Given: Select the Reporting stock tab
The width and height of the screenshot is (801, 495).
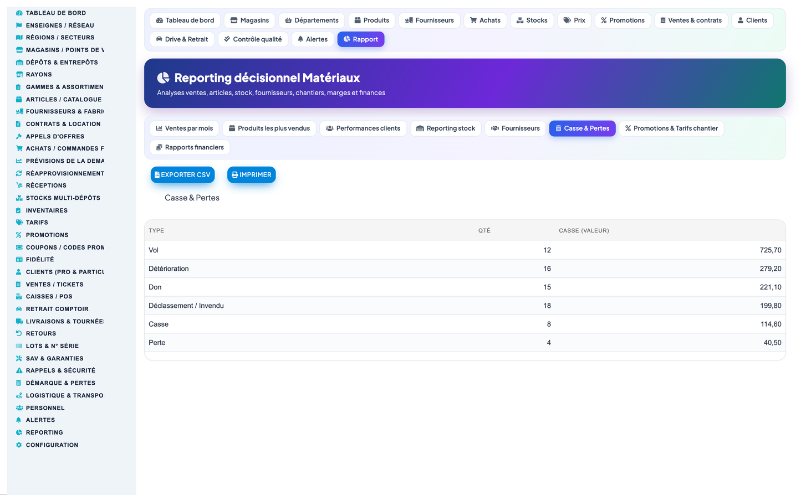Looking at the screenshot, I should (446, 128).
